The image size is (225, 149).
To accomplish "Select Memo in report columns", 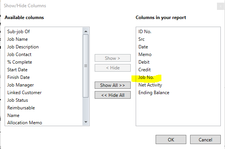I will (145, 54).
